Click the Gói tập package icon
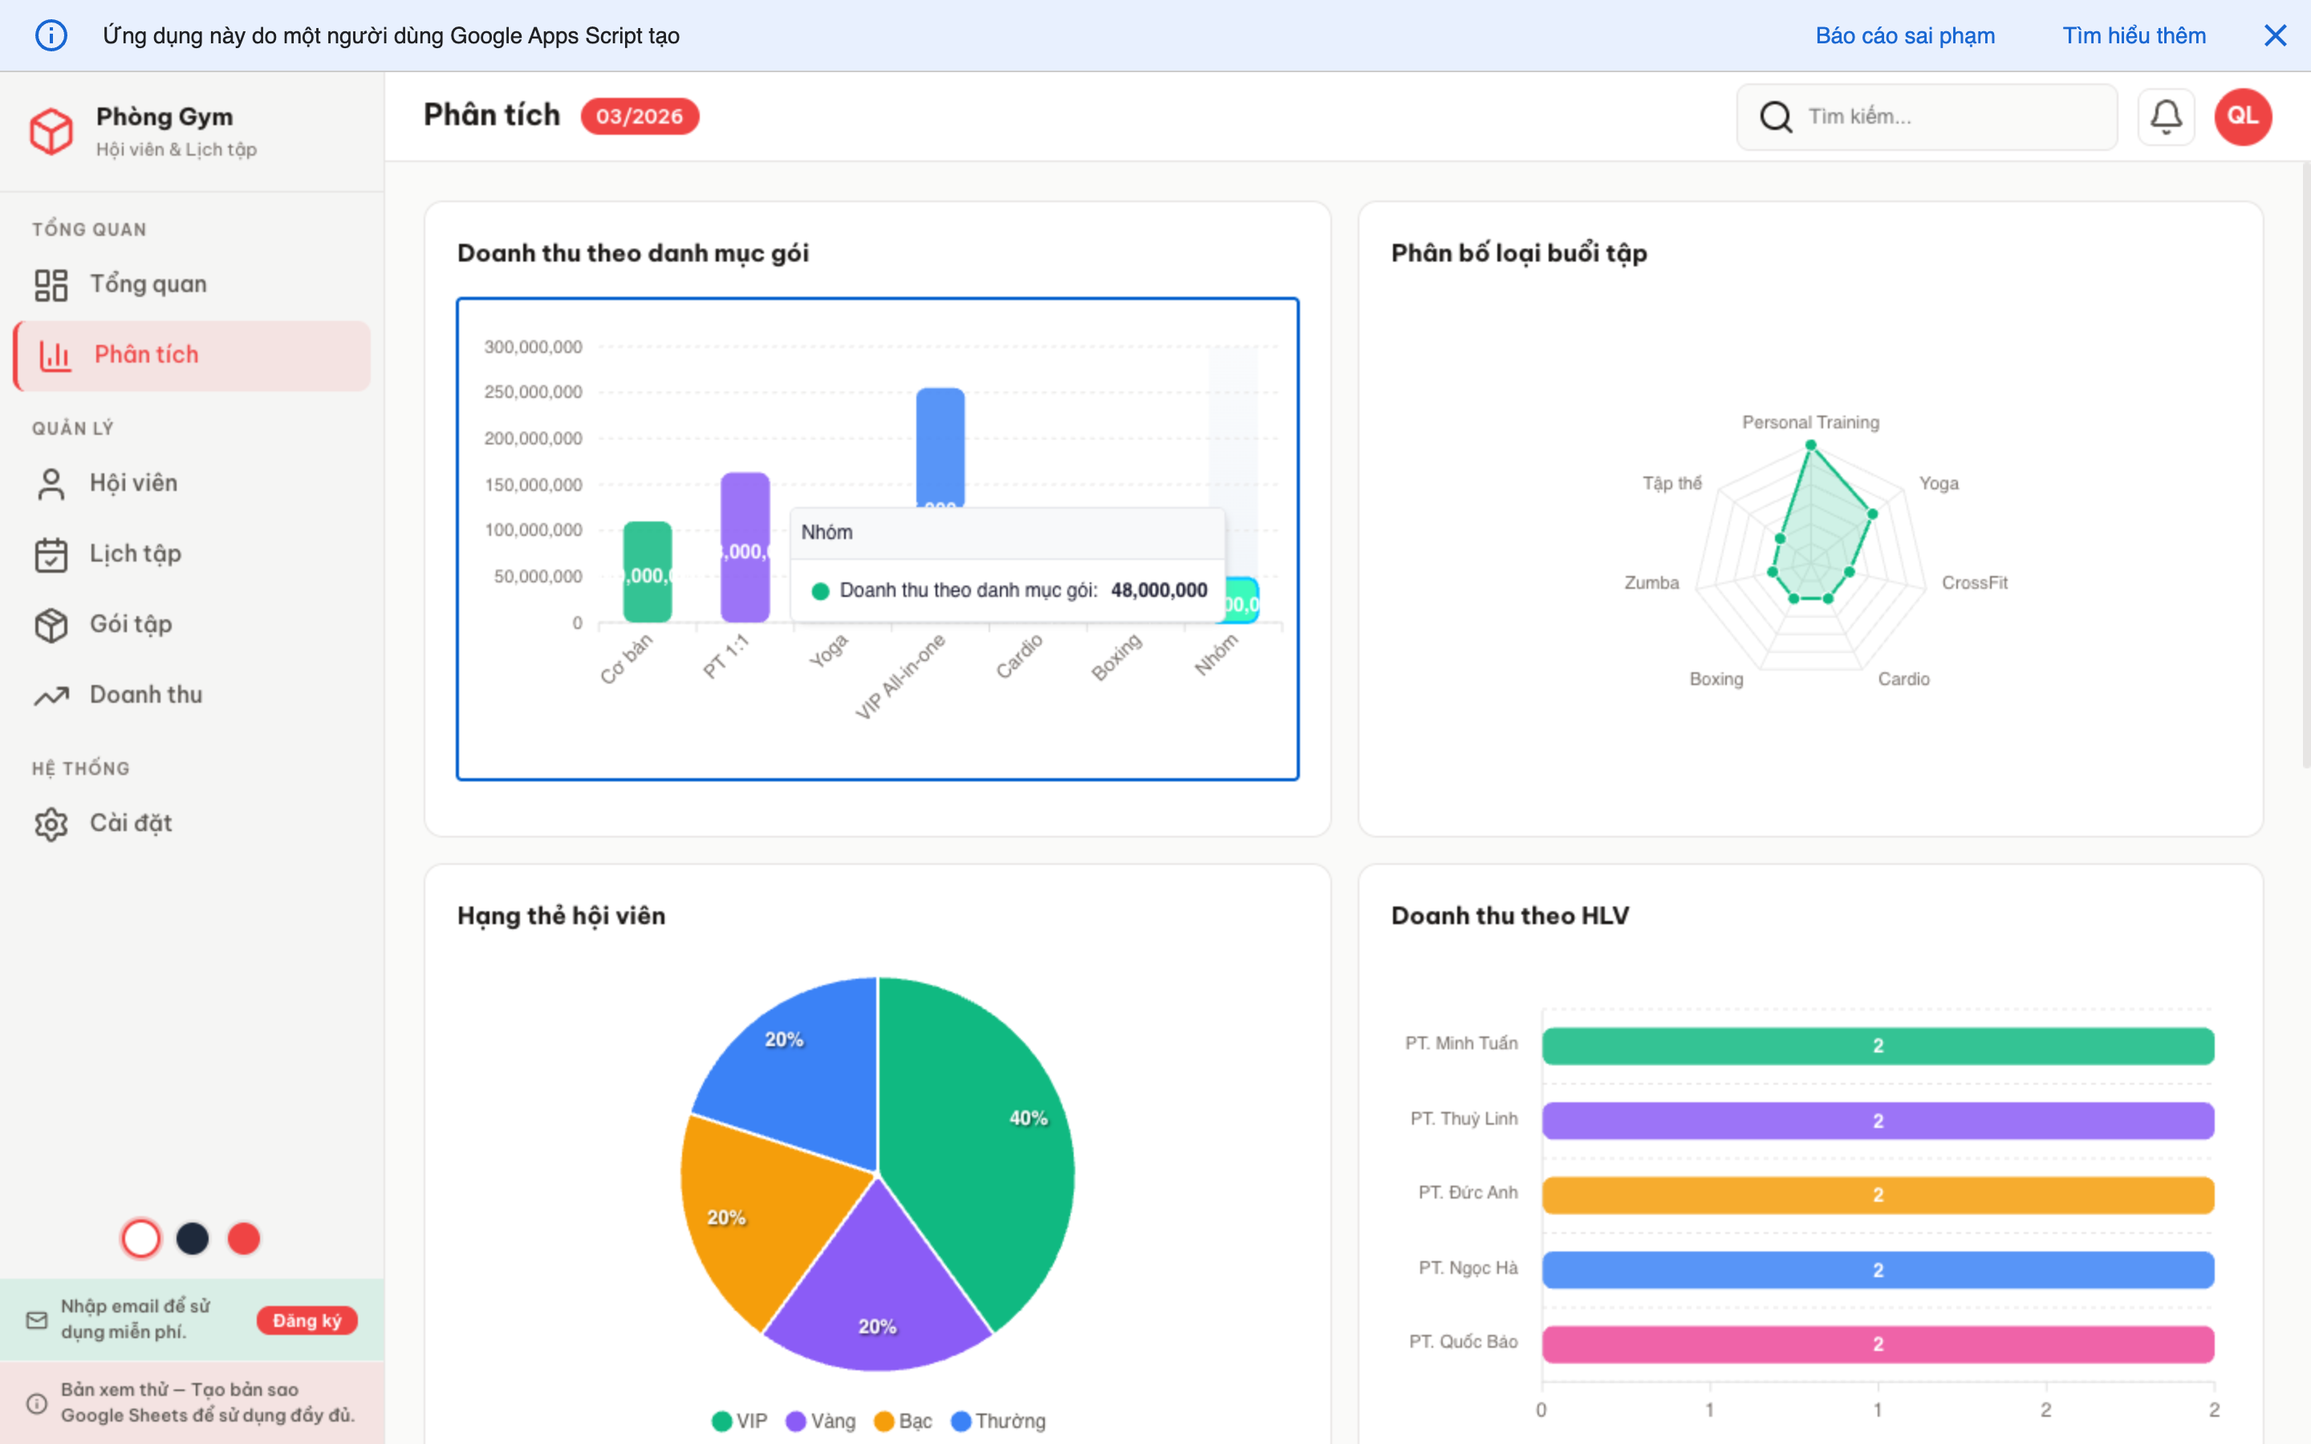The width and height of the screenshot is (2311, 1444). pyautogui.click(x=51, y=625)
